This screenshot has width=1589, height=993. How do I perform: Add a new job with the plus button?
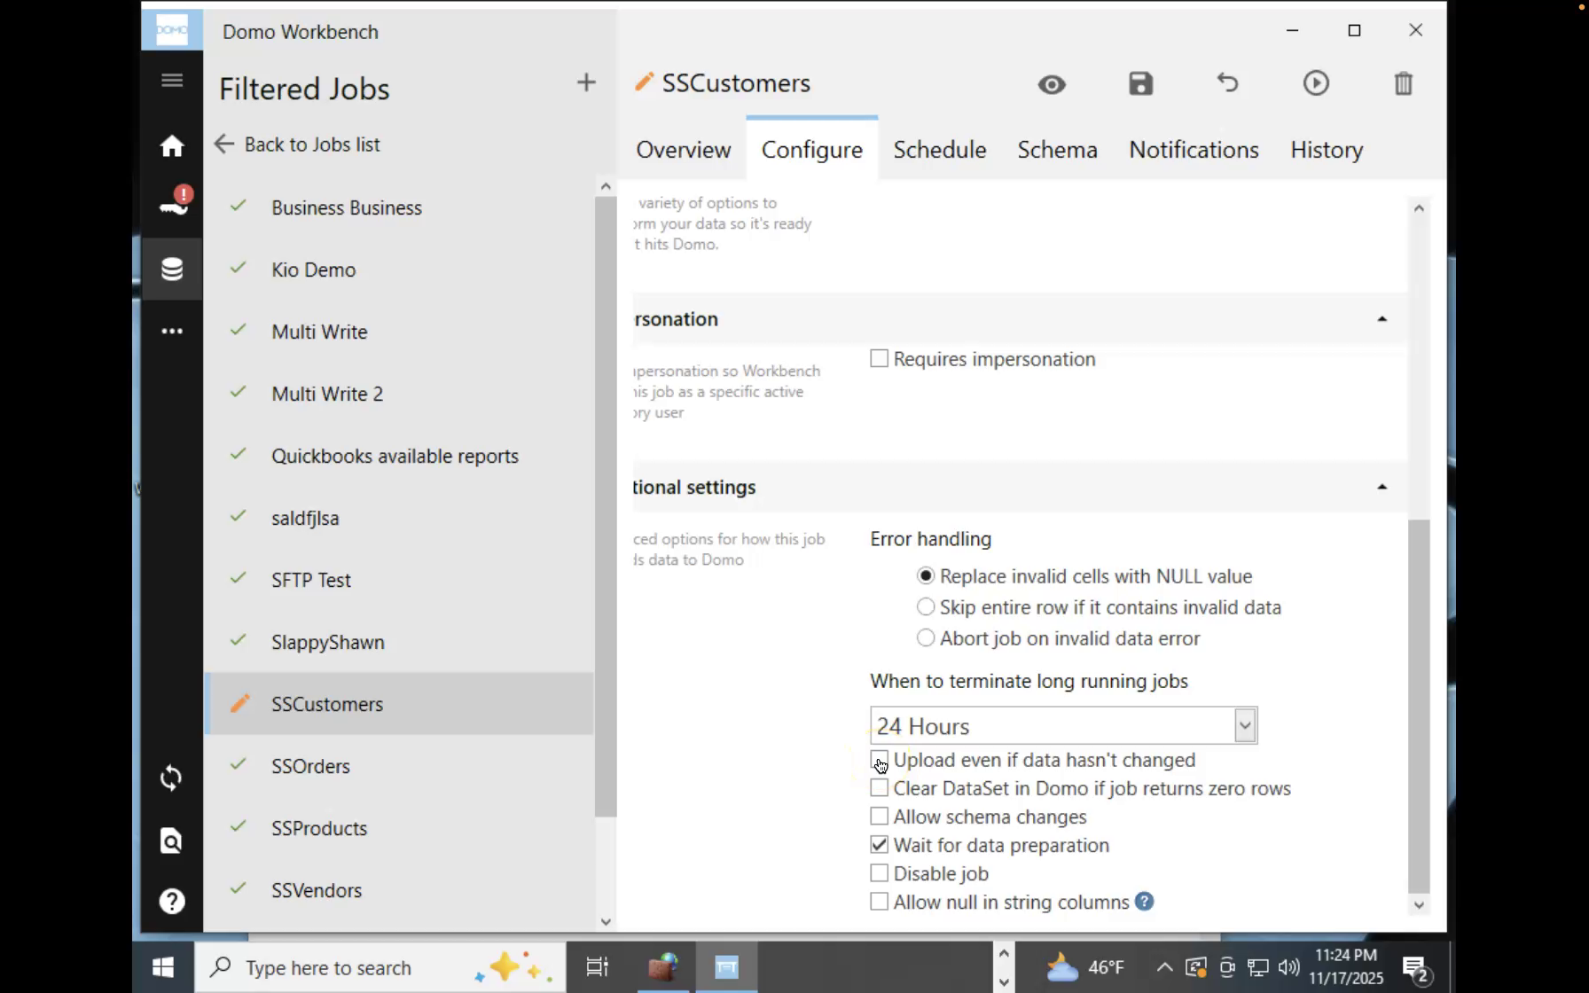pos(586,82)
